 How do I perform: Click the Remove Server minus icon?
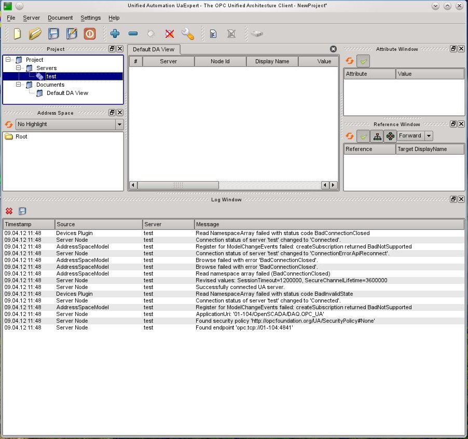point(133,34)
